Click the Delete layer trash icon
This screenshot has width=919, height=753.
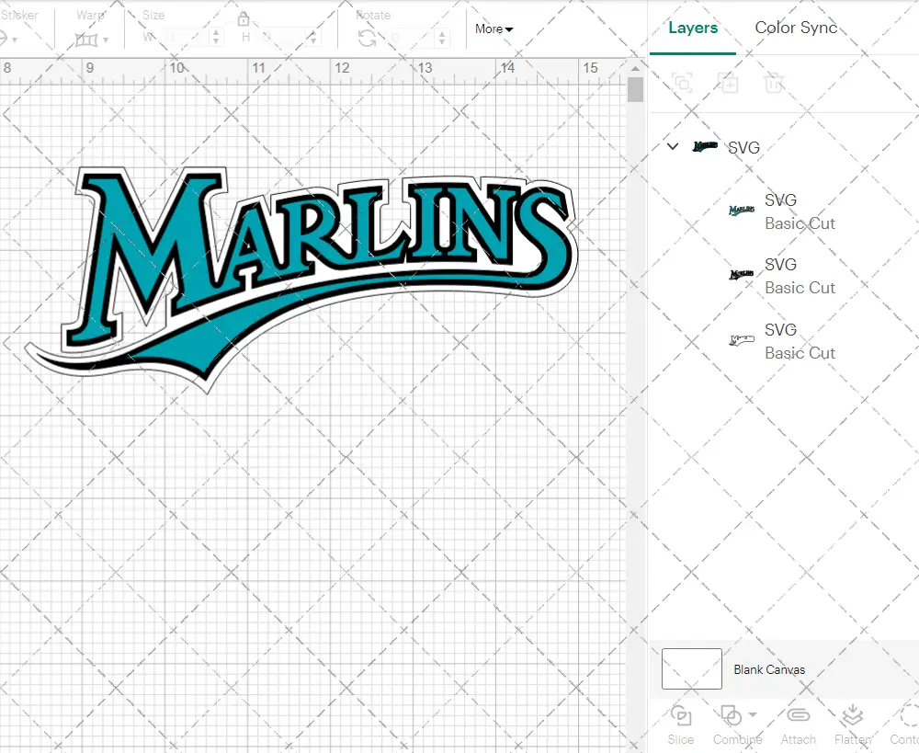tap(774, 83)
